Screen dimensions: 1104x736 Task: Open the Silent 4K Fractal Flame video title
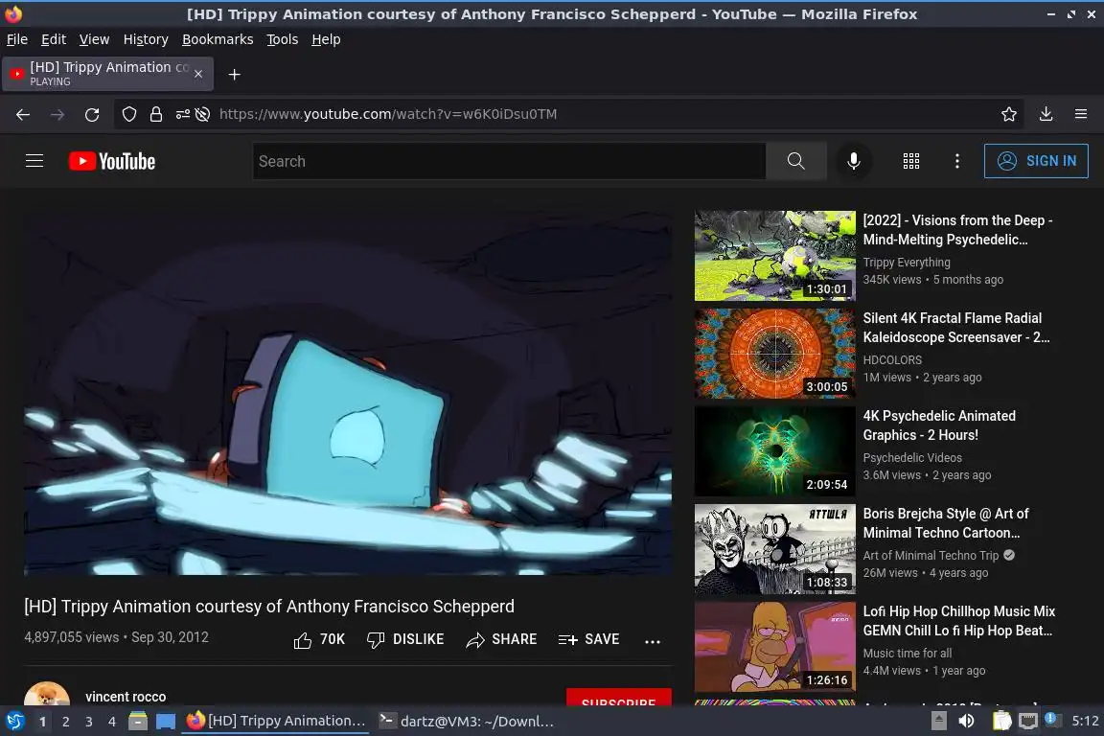point(956,328)
